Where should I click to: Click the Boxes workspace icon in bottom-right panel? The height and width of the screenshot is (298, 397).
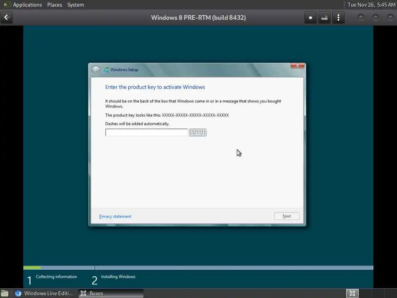tap(352, 293)
